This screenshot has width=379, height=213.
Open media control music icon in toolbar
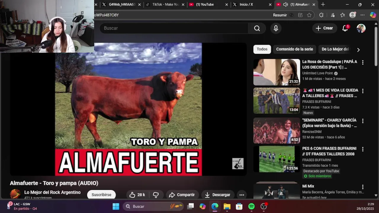(x=333, y=15)
